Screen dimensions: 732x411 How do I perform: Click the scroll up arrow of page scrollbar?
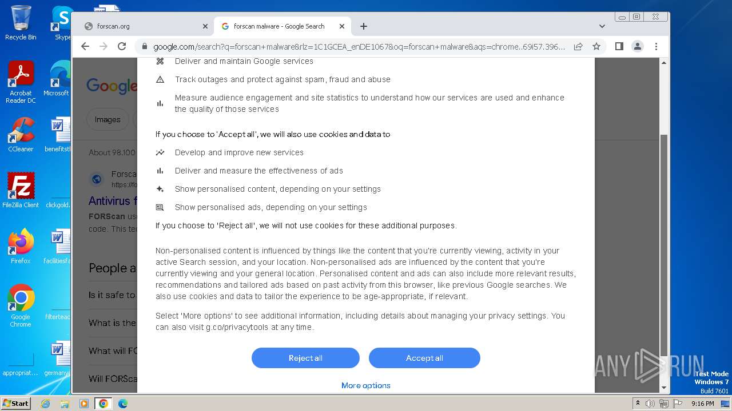[x=664, y=62]
